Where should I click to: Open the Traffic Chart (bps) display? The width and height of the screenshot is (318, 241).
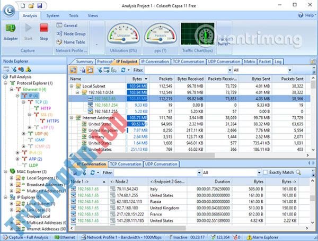pos(197,35)
